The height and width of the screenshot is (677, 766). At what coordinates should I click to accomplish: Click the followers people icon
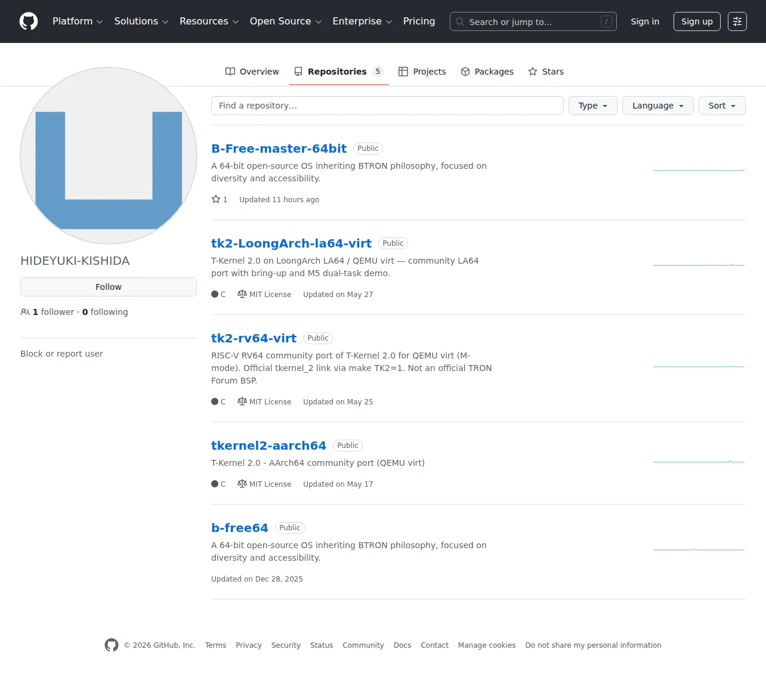point(25,312)
